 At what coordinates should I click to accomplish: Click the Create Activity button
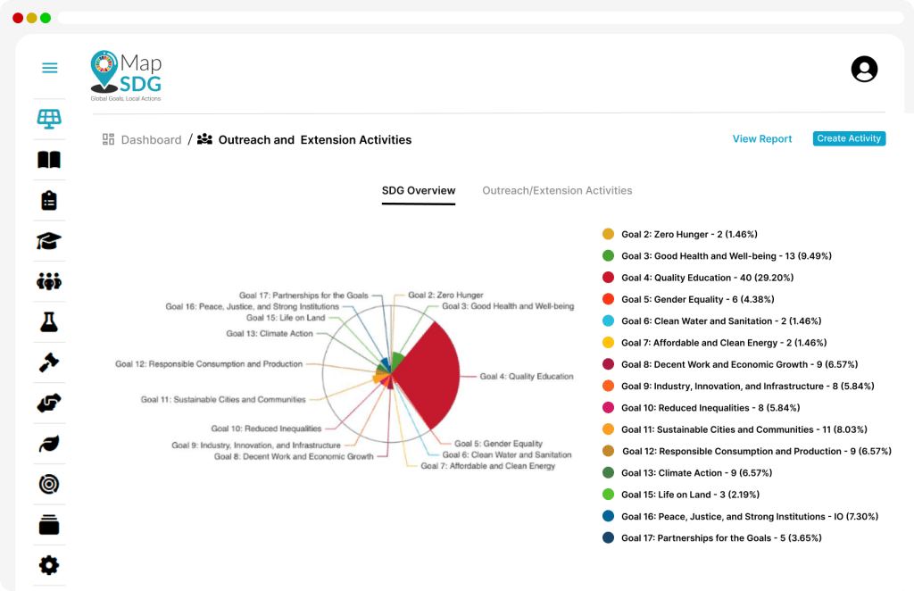point(849,138)
